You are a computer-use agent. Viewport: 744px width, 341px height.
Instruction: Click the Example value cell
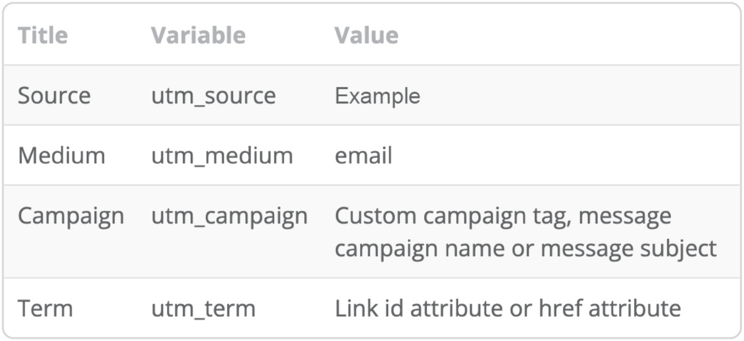coord(378,96)
